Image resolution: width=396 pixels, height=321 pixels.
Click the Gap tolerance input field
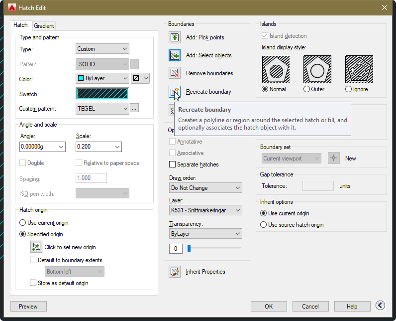(x=318, y=186)
